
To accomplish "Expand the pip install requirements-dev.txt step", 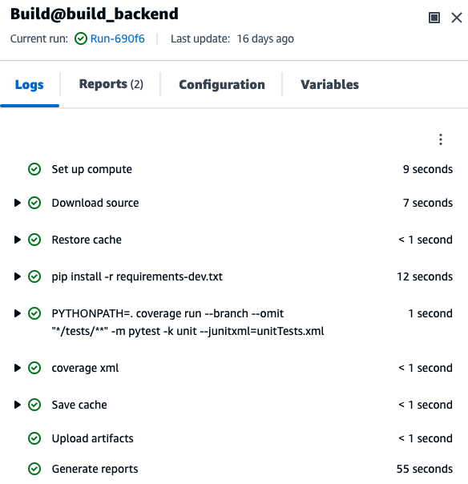I will (18, 276).
